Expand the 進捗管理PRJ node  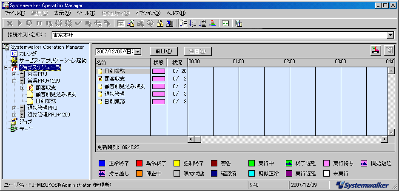[x=14, y=108]
